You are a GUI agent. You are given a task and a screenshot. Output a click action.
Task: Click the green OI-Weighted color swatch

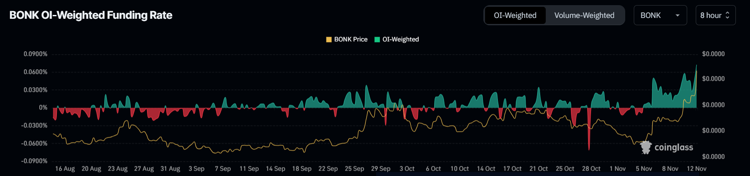pos(377,39)
